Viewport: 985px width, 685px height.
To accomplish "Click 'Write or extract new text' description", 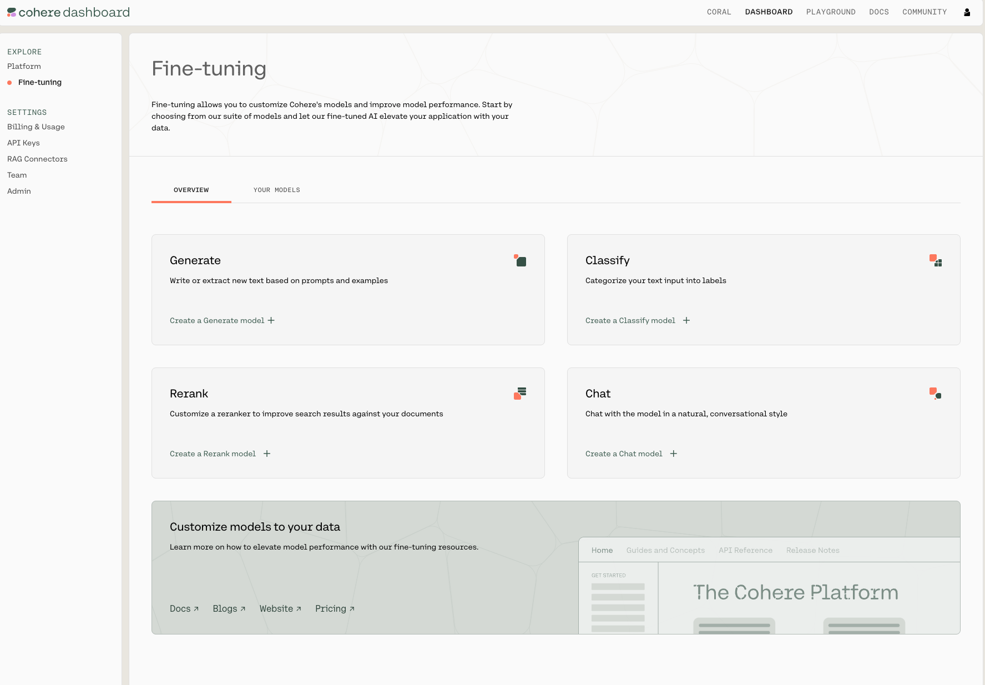I will click(279, 280).
